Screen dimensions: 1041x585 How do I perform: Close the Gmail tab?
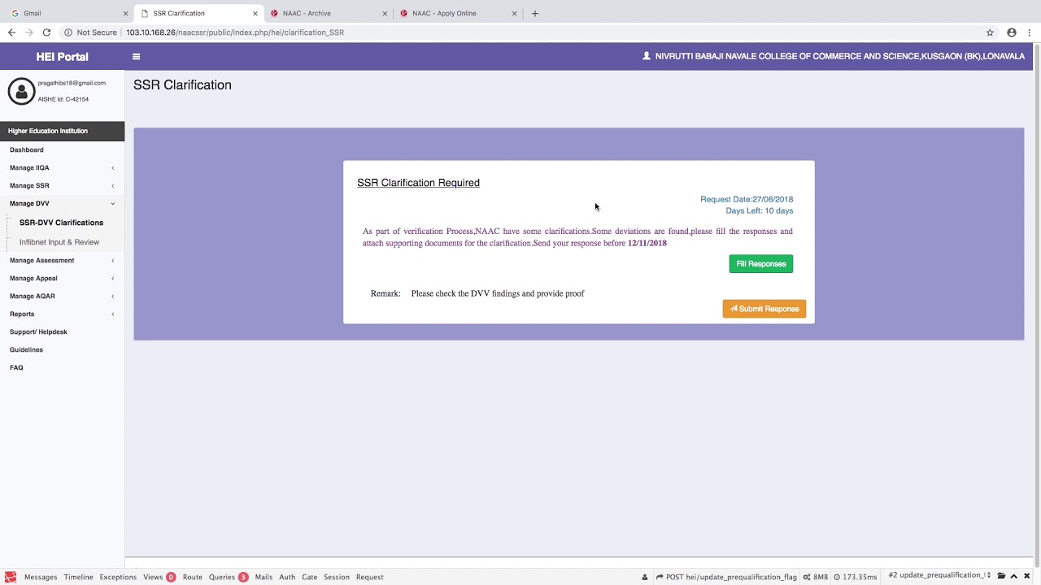125,13
